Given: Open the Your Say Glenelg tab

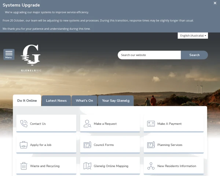Looking at the screenshot, I should 116,100.
